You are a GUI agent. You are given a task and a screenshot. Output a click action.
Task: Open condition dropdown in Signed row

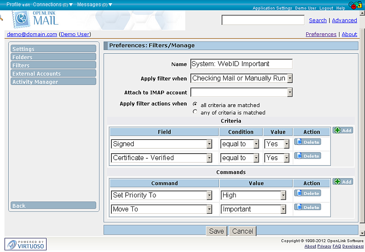240,144
